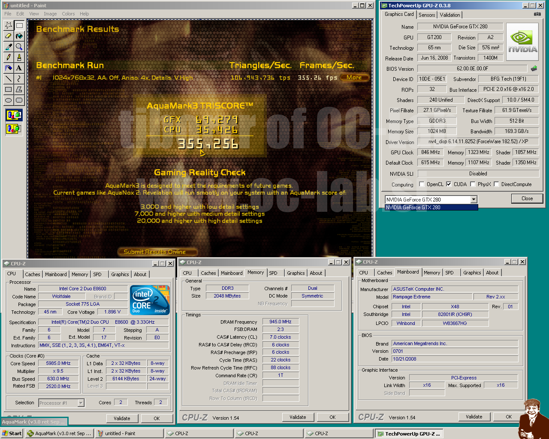Open the File menu in Paint
Screen dimensions: 549x439
(x=8, y=14)
